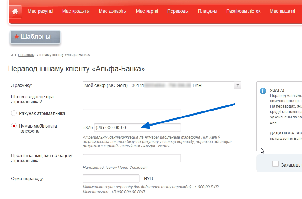Click the mobile phone number input field
302x199 pixels.
click(x=137, y=128)
